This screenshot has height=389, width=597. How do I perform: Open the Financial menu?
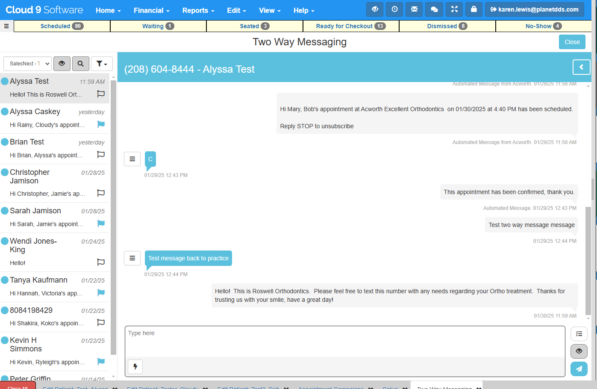pos(152,10)
